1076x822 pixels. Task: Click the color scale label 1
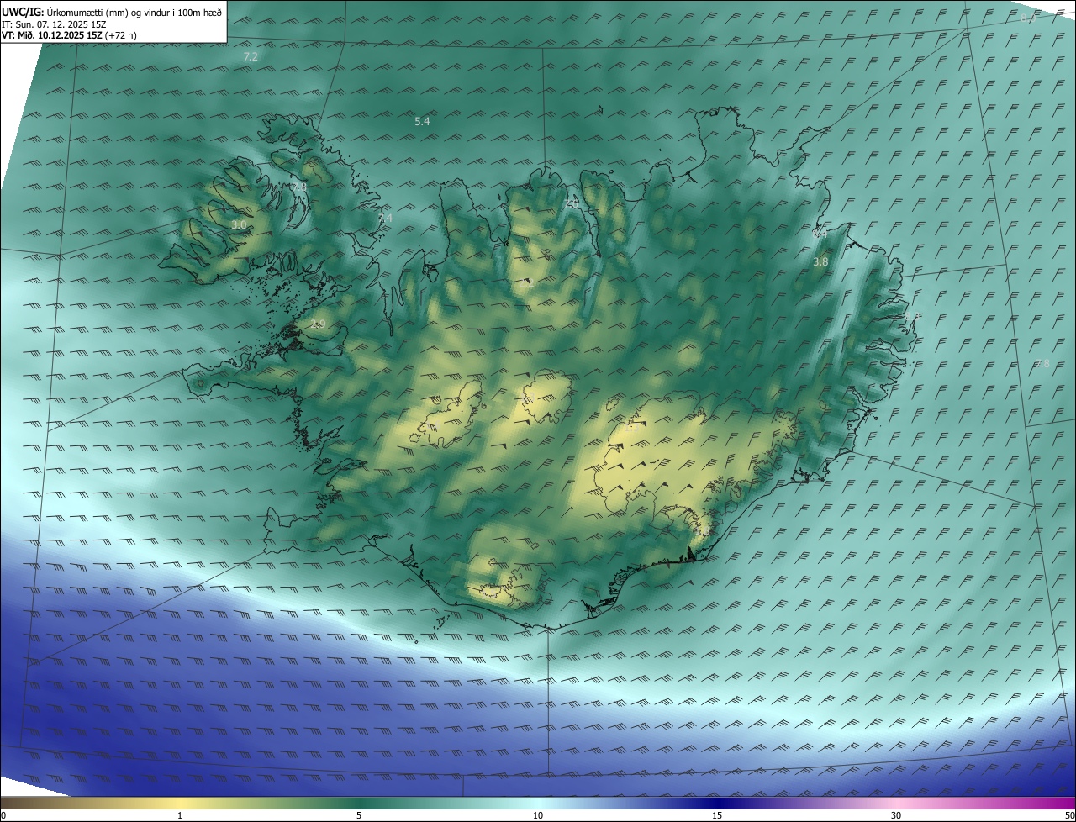[180, 815]
